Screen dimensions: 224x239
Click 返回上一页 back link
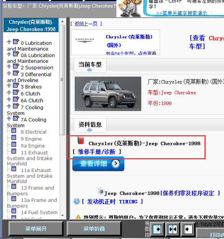tap(86, 24)
